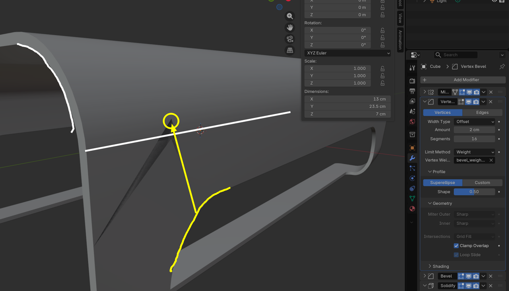Open the Material Properties sphere tab
Screen dimensions: 509x291
point(412,208)
